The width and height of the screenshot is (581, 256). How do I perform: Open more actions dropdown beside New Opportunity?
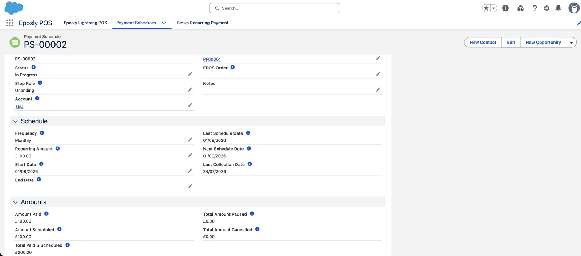pyautogui.click(x=571, y=43)
